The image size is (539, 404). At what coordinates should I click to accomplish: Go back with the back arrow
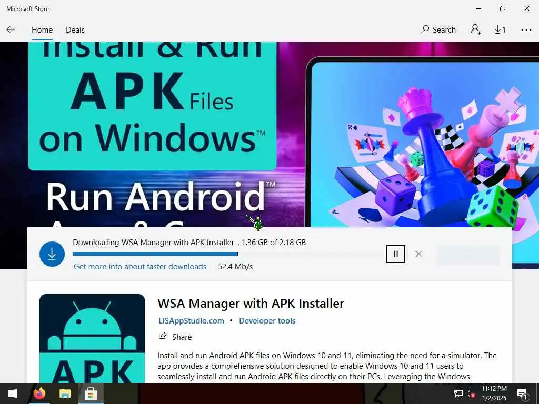[11, 30]
